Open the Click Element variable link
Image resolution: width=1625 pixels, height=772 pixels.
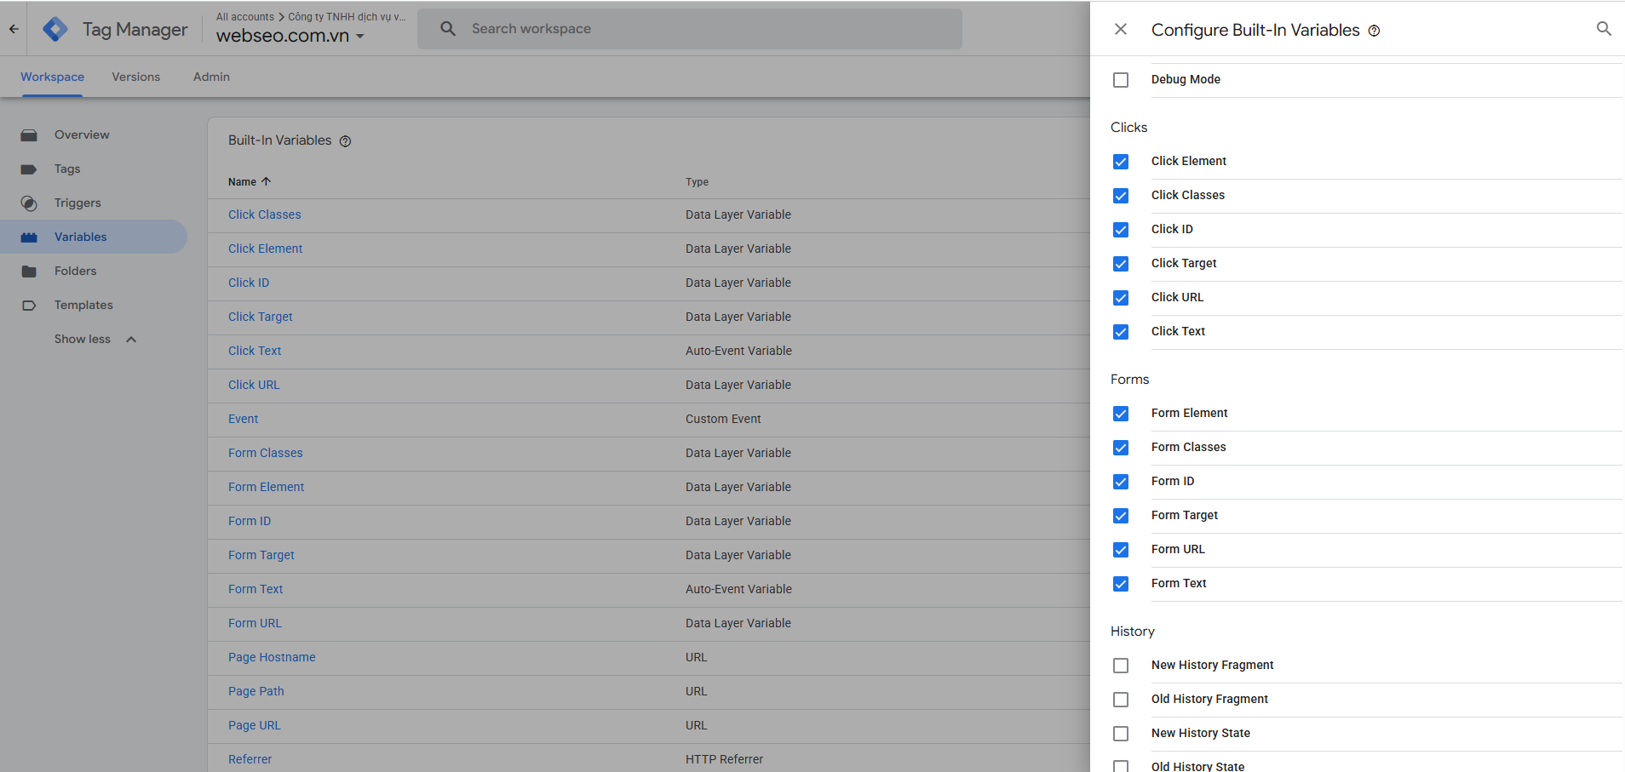point(265,249)
